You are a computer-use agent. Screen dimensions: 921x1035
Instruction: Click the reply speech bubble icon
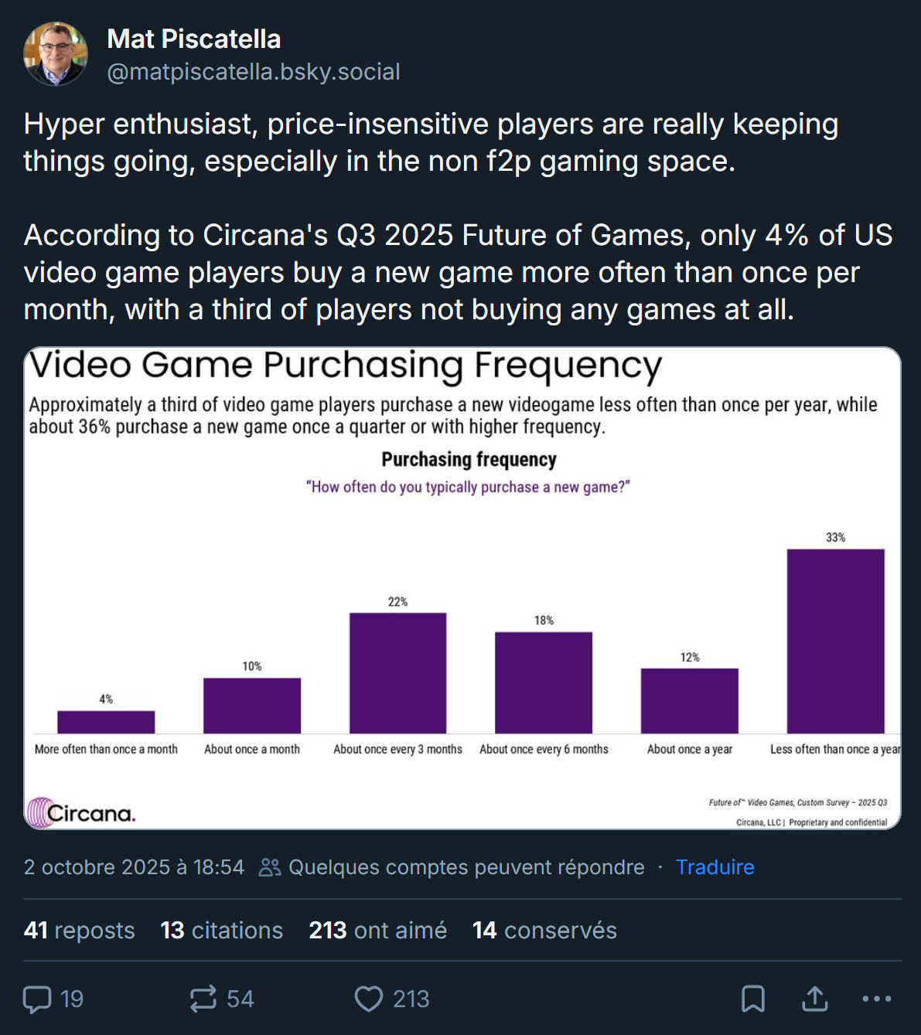click(37, 999)
